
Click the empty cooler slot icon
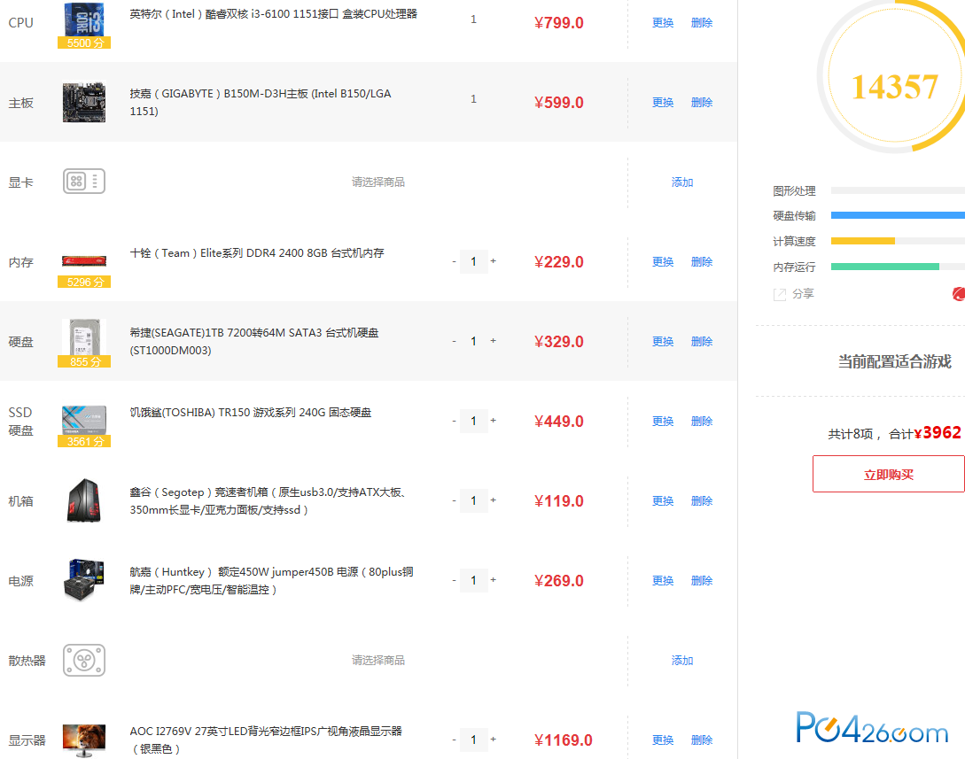point(84,660)
